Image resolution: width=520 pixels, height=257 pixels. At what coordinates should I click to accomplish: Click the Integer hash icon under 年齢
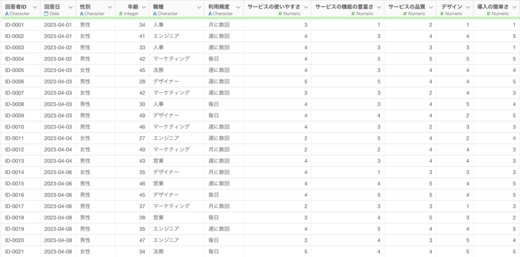[121, 13]
